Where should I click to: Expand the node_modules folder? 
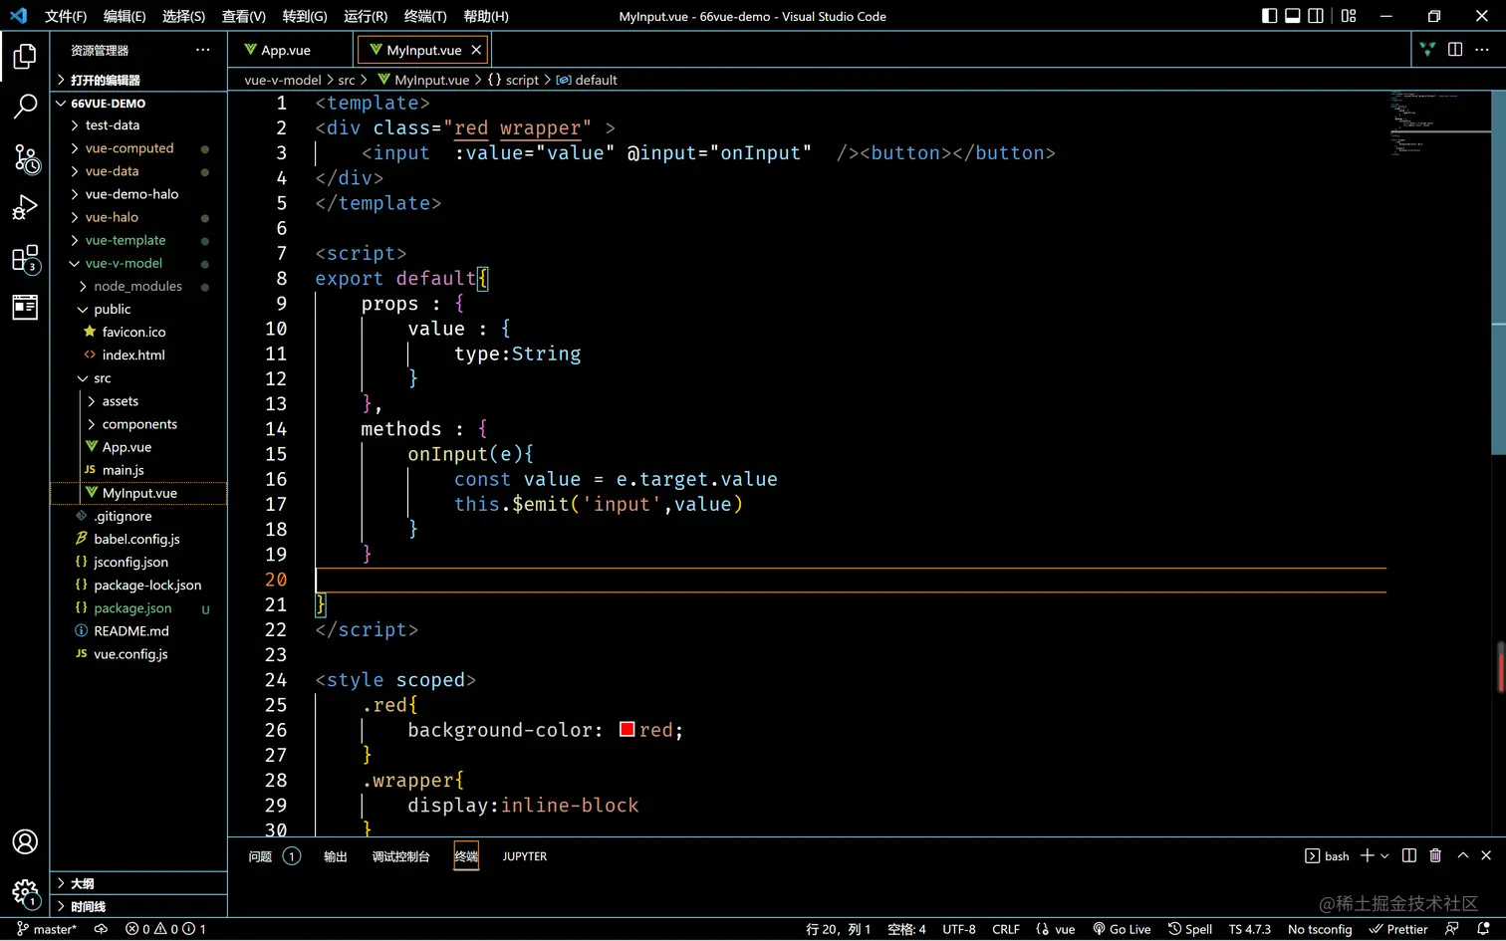click(x=139, y=286)
